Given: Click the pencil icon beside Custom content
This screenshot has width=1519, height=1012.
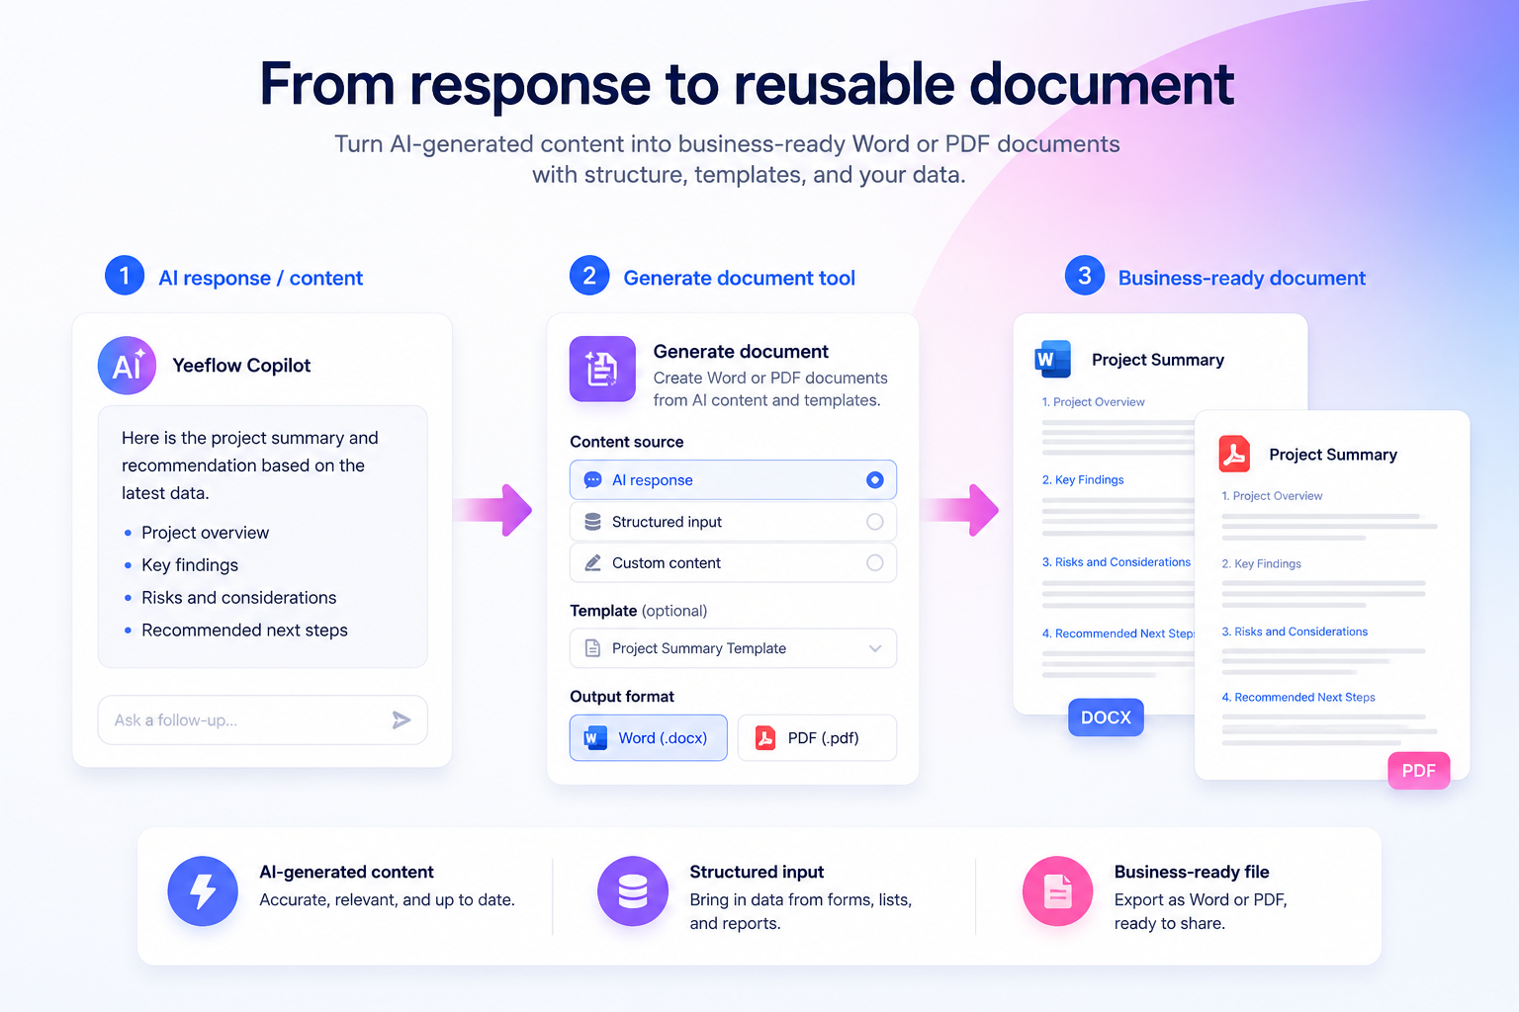Looking at the screenshot, I should click(592, 563).
